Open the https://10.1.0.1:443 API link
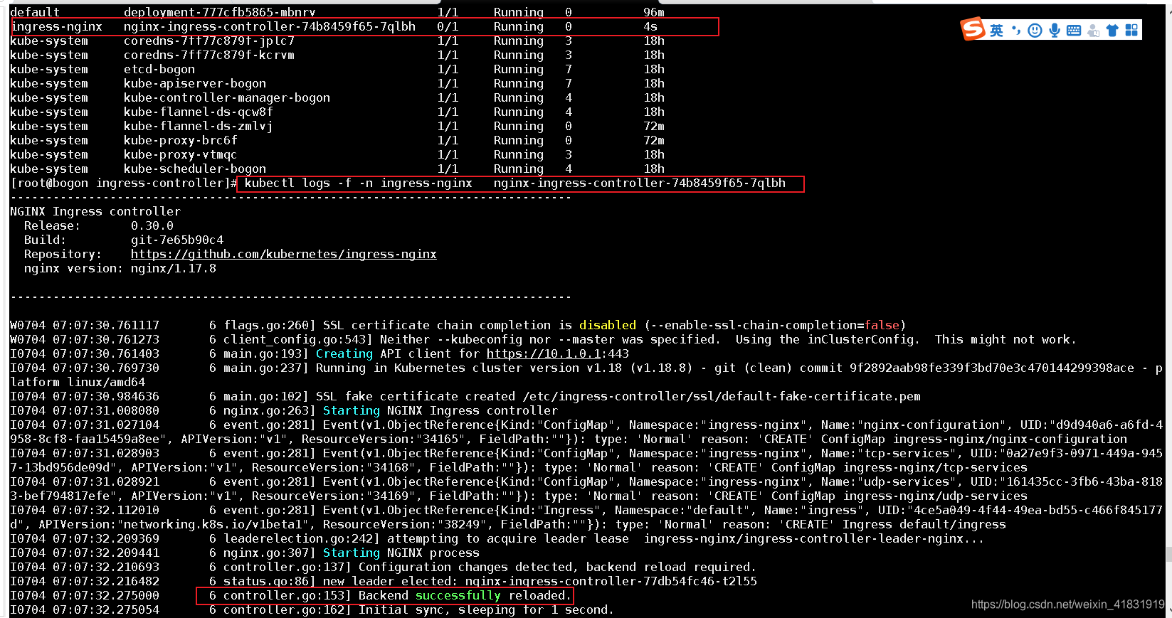This screenshot has height=618, width=1172. 558,353
